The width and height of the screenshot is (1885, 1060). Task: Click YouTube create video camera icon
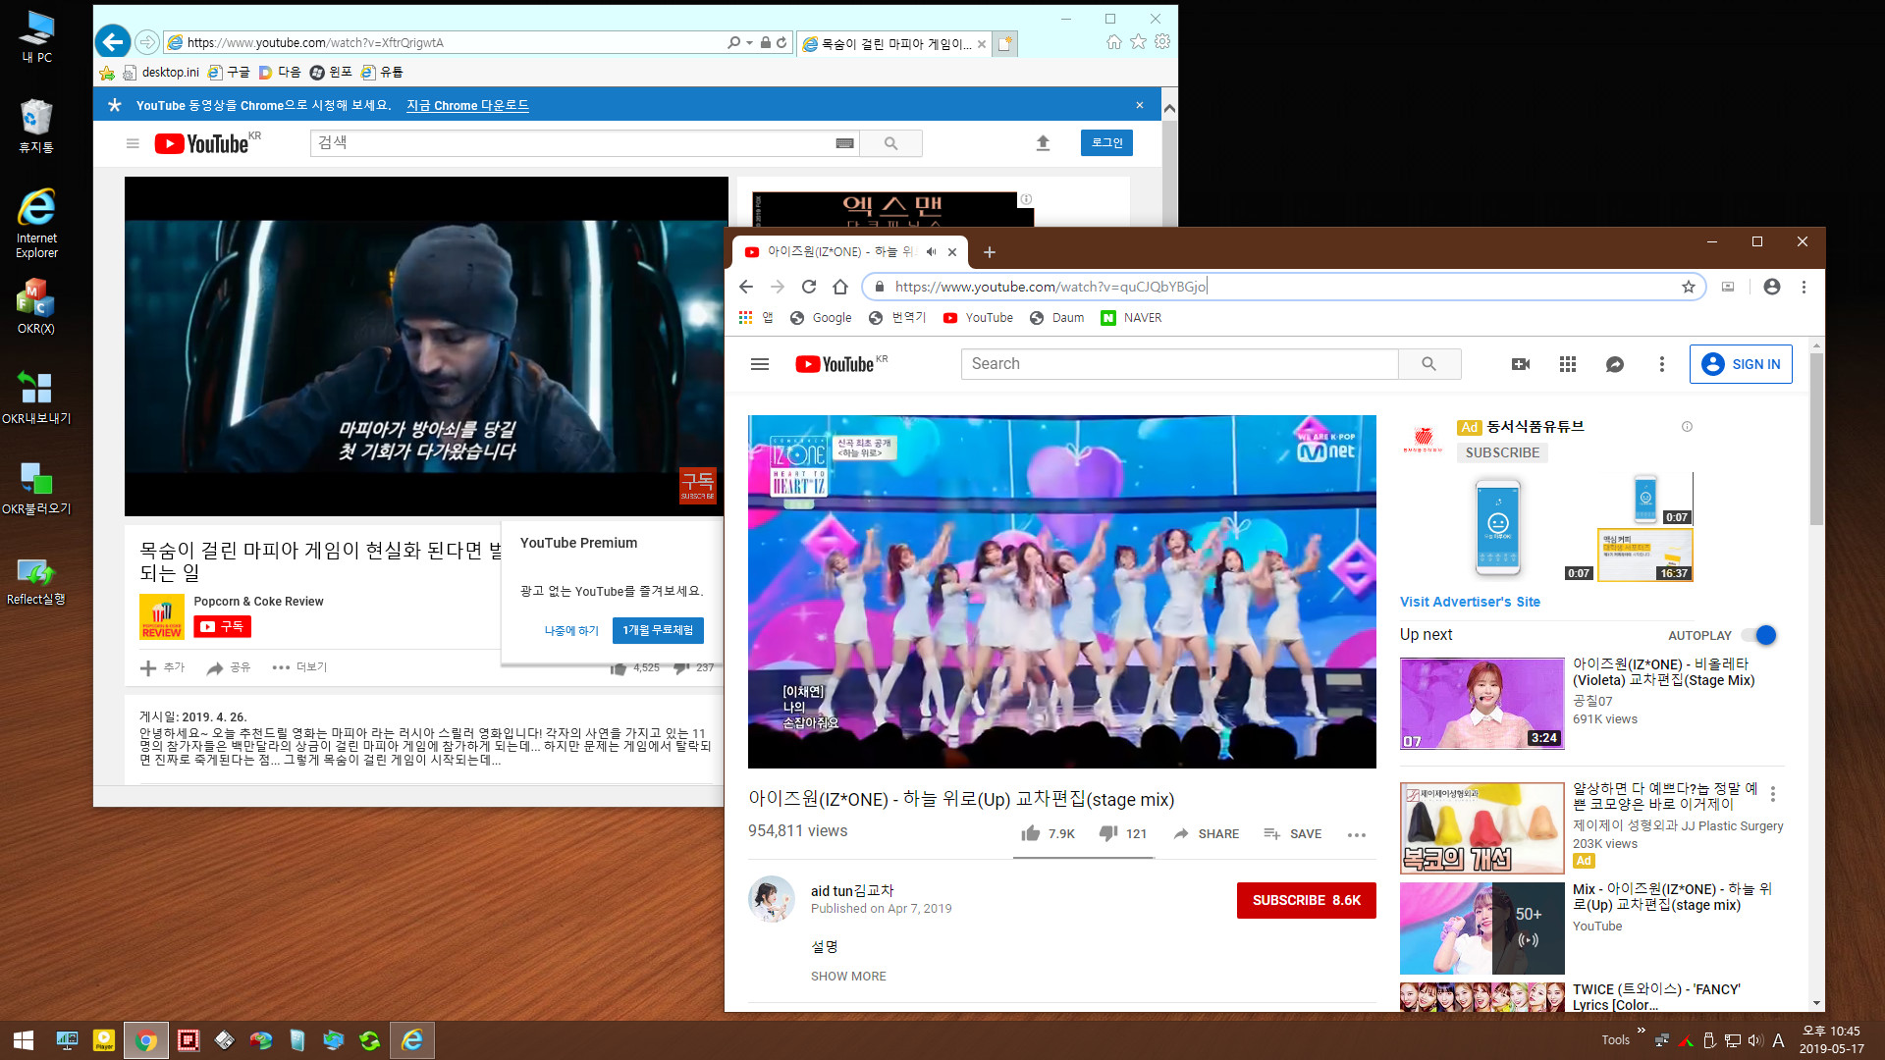(1521, 364)
